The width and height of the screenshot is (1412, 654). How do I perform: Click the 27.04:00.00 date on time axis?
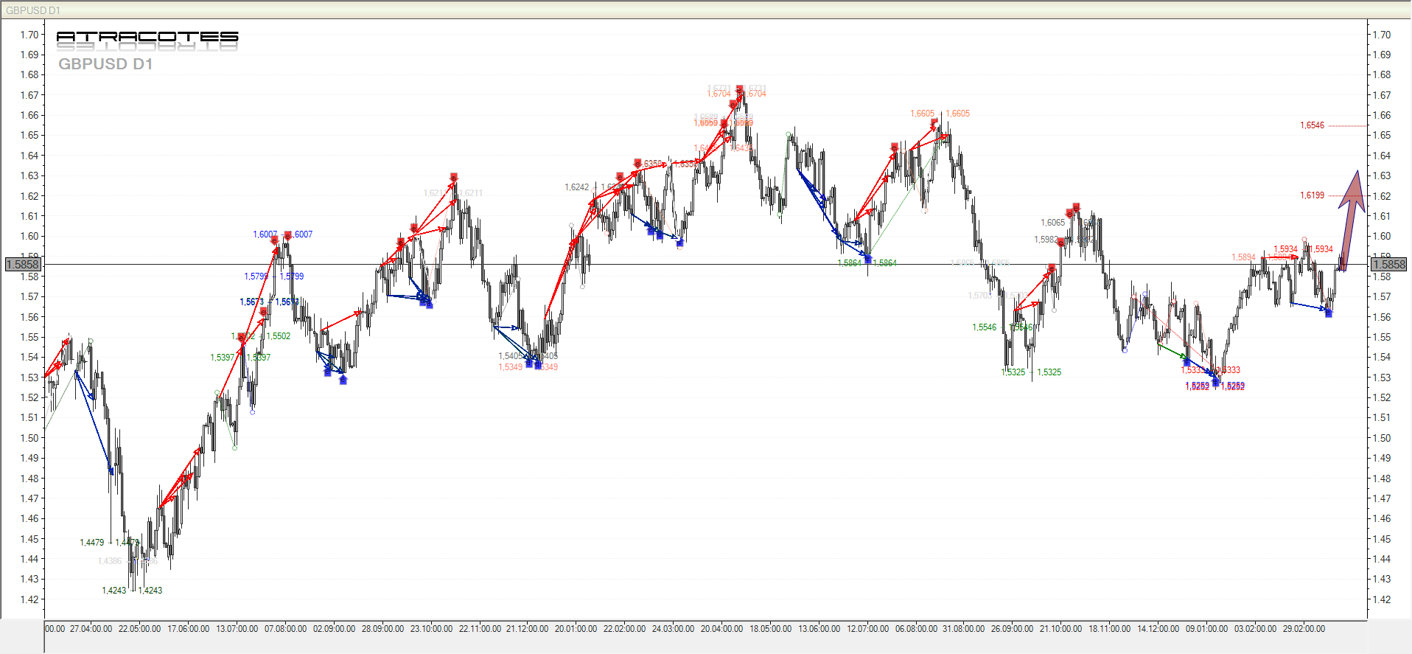tap(91, 629)
